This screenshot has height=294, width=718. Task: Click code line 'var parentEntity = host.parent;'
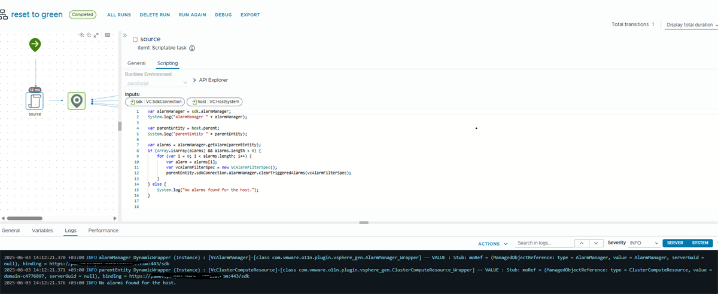(x=184, y=128)
